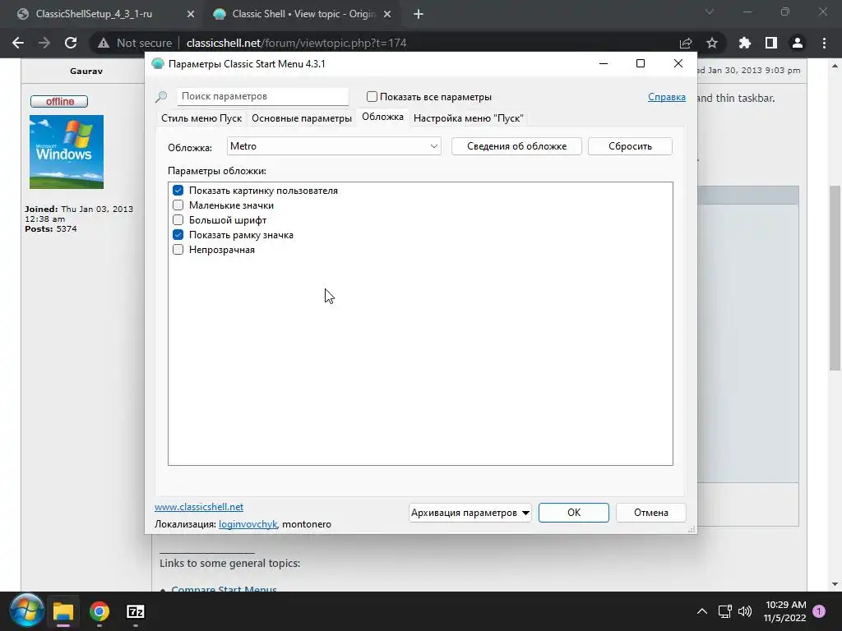Open the loginvovchyk localization link
Viewport: 842px width, 631px height.
[x=248, y=524]
